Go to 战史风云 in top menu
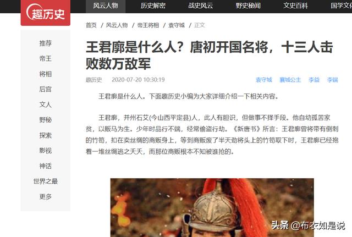The width and height of the screenshot is (352, 237). pyautogui.click(x=200, y=5)
